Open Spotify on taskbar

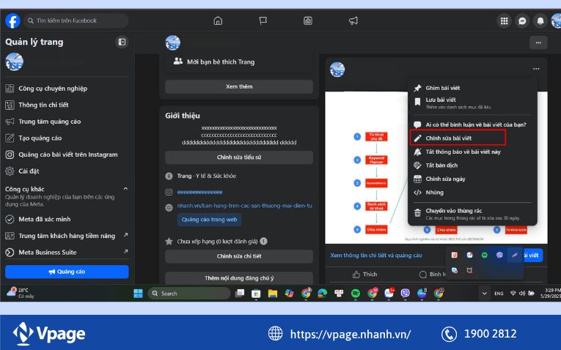[x=355, y=294]
